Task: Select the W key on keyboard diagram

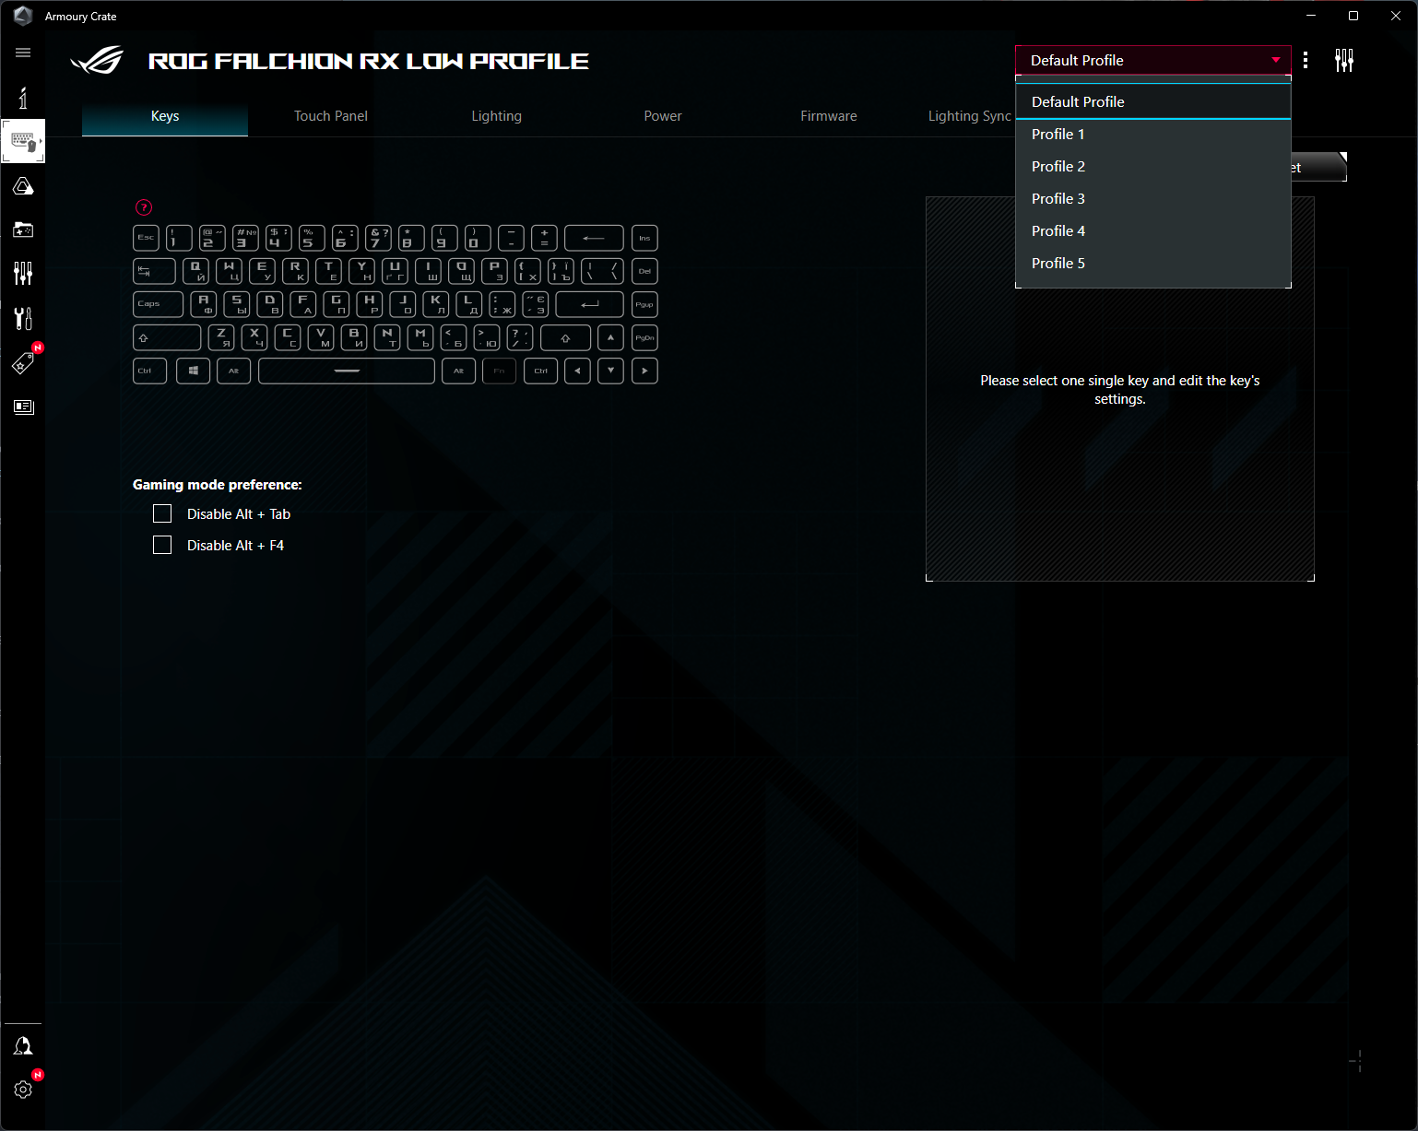Action: click(x=229, y=271)
